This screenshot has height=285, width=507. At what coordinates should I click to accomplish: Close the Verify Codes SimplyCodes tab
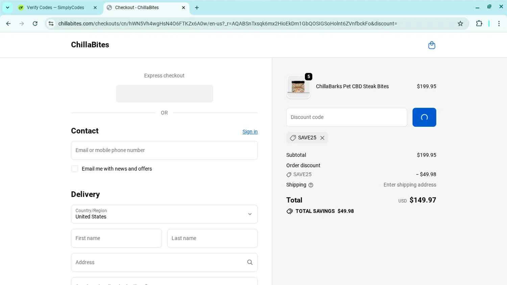pyautogui.click(x=95, y=7)
